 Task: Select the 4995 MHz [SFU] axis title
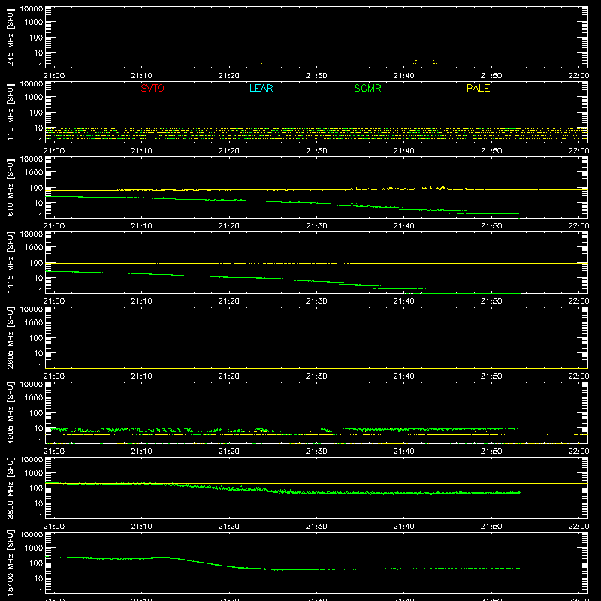click(x=10, y=412)
